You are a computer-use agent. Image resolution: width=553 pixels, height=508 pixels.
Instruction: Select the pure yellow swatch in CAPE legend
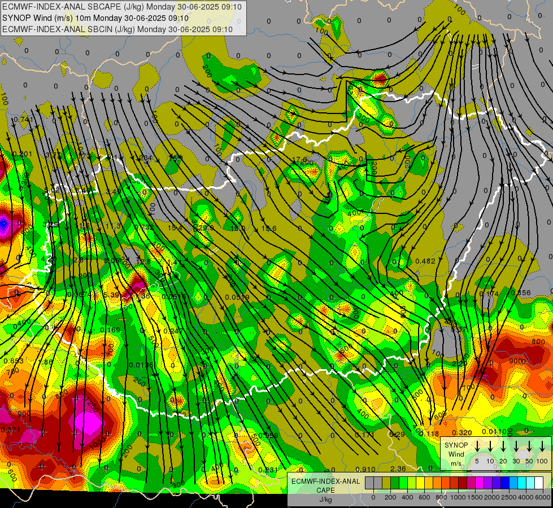click(420, 483)
